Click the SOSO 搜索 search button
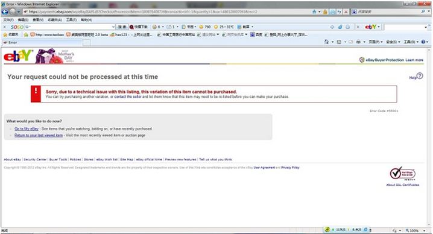This screenshot has width=433, height=234. tap(122, 27)
